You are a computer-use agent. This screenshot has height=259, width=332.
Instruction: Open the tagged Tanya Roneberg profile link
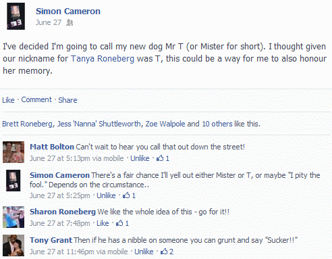point(103,59)
